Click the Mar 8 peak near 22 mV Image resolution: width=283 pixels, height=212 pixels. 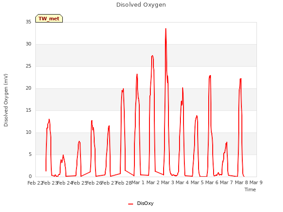pos(241,79)
